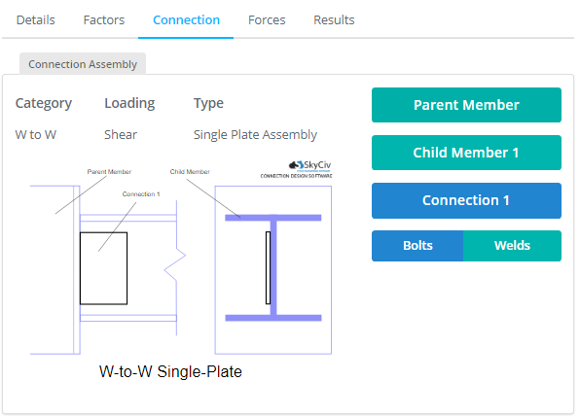Select the Connection tab
The height and width of the screenshot is (416, 580).
pos(186,20)
